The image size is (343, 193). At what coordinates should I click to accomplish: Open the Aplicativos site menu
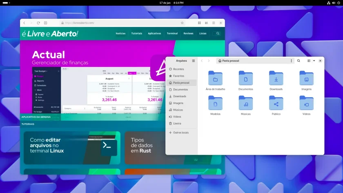click(x=154, y=33)
